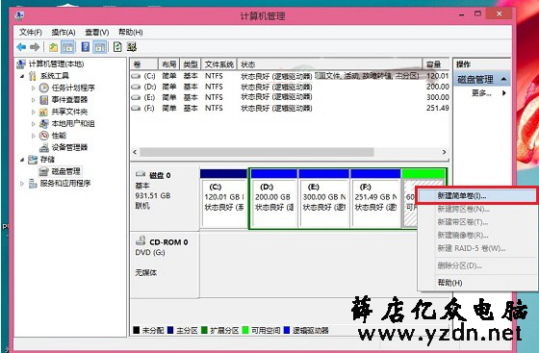
Task: Open the 查看(V) menu
Action: coord(97,33)
